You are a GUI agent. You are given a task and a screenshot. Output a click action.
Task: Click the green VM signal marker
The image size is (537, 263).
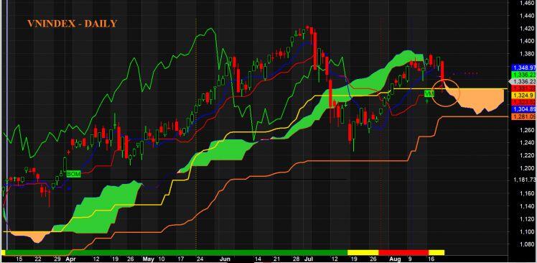pos(429,93)
